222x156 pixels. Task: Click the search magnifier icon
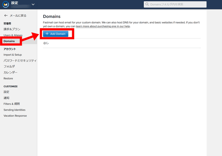pyautogui.click(x=147, y=4)
